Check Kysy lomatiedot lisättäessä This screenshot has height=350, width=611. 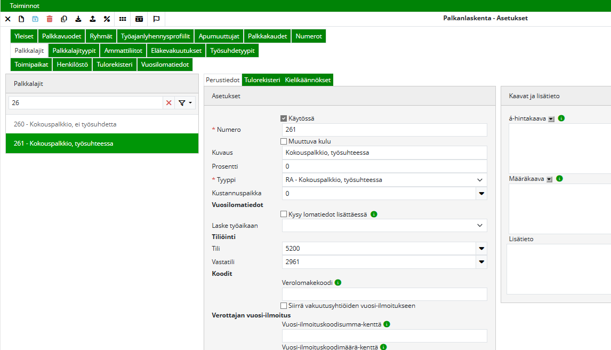[284, 214]
